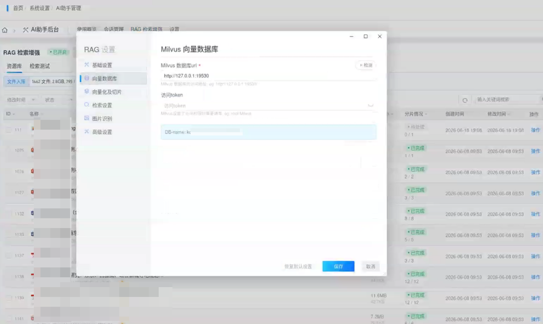The width and height of the screenshot is (543, 324).
Task: Sort by the 修改时间 column header
Action: click(x=499, y=114)
